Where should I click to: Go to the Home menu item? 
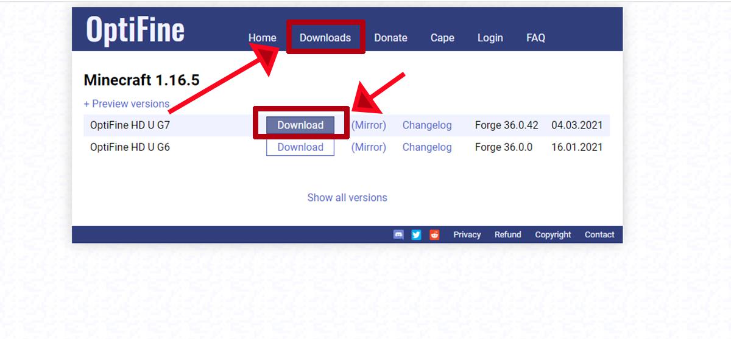pos(262,38)
